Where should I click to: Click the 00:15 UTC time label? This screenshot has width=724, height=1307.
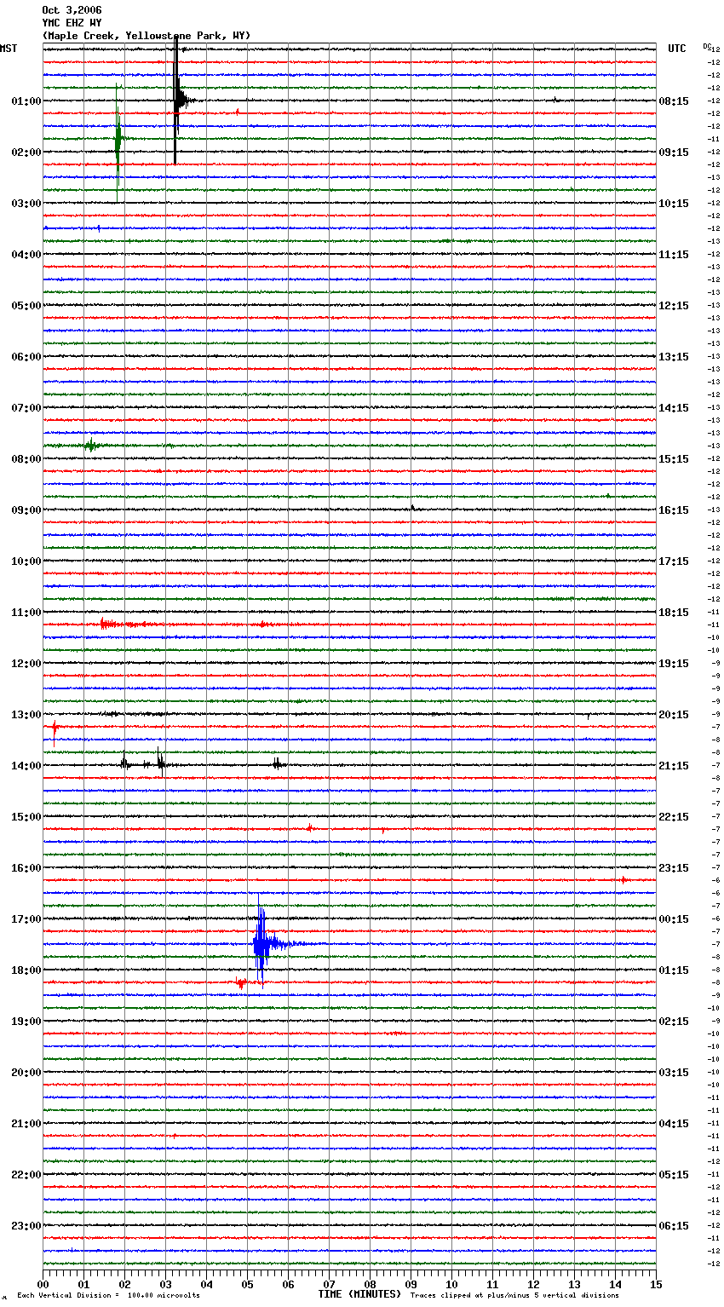tap(674, 919)
